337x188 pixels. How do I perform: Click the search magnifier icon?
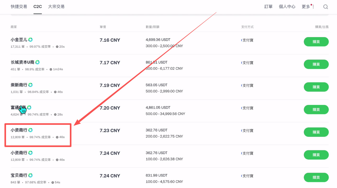click(x=325, y=7)
